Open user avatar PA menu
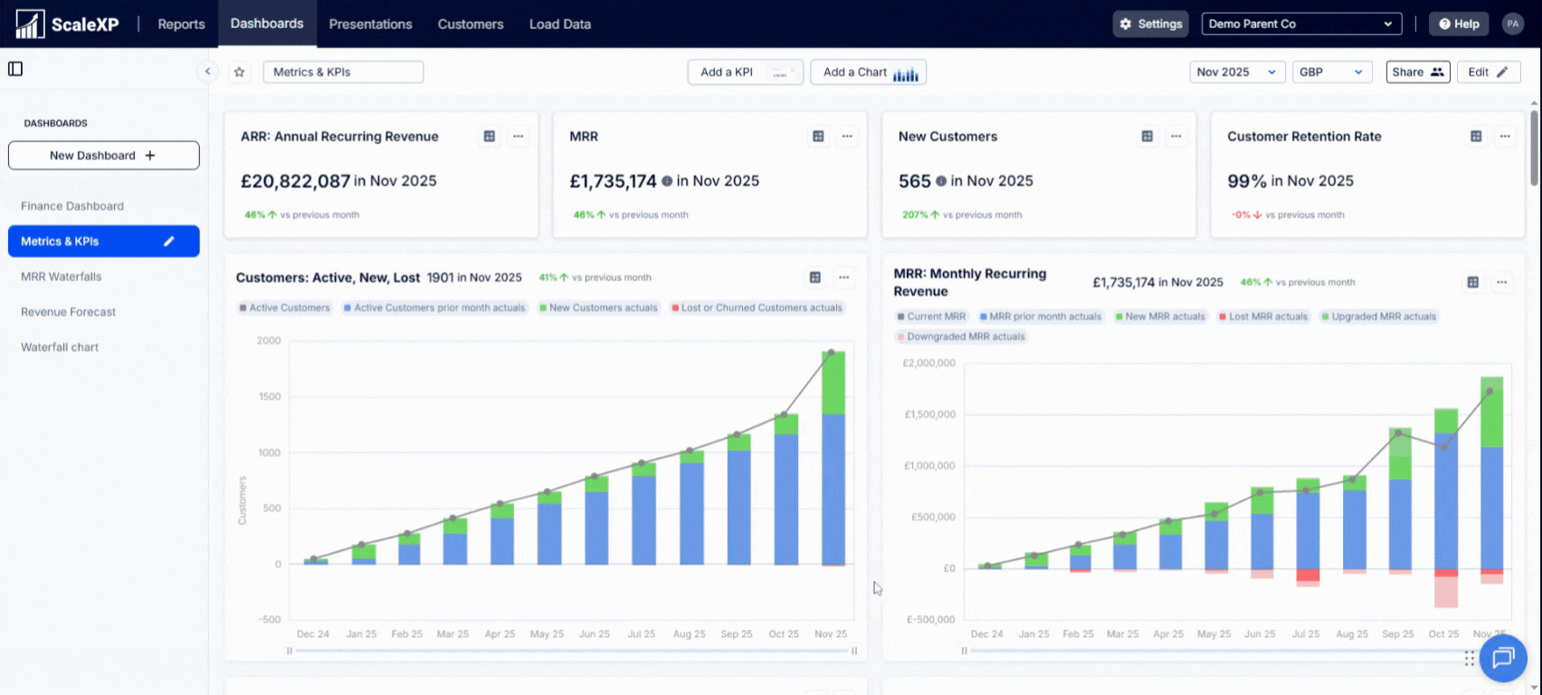The height and width of the screenshot is (695, 1542). [x=1512, y=24]
